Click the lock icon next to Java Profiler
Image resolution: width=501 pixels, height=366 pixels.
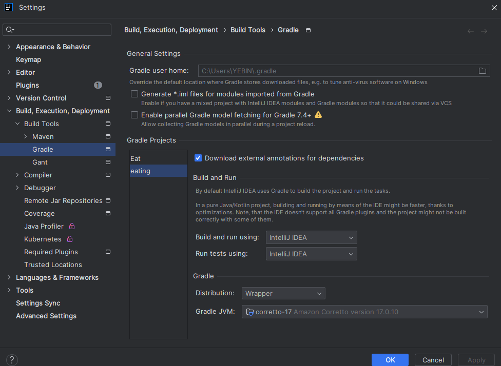[71, 226]
